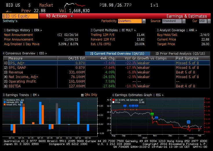213x151 pixels.
Task: Open the Consensus Overview EEO link
Action: [25, 53]
